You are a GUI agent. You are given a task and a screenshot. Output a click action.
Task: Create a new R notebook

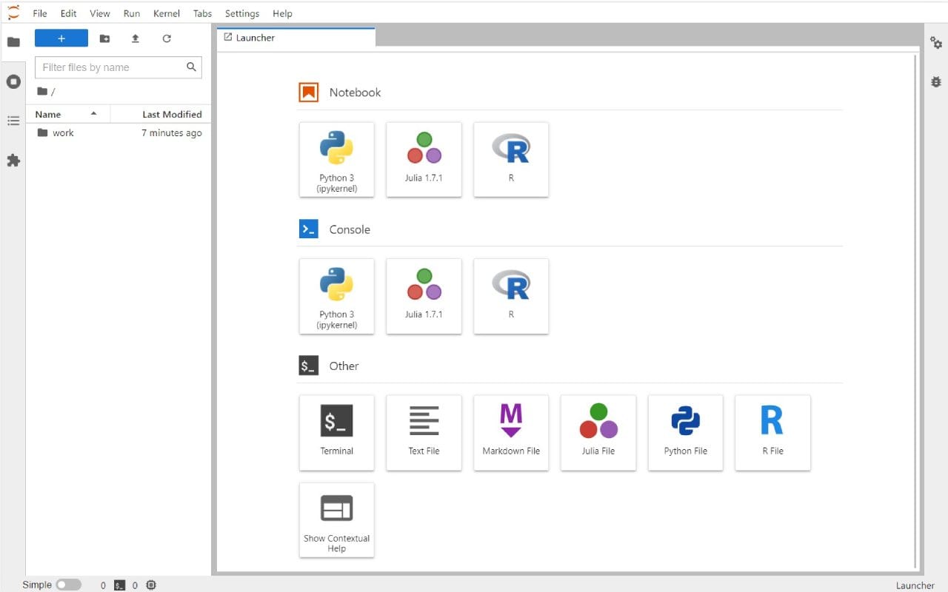tap(511, 159)
